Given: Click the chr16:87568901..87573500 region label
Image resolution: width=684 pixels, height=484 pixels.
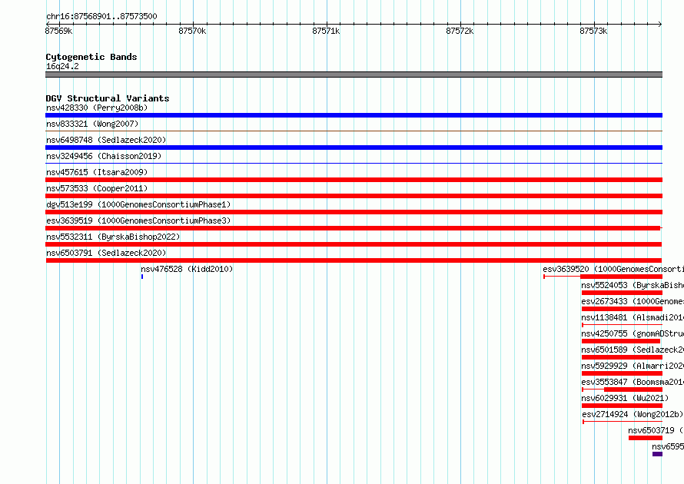Looking at the screenshot, I should point(101,17).
